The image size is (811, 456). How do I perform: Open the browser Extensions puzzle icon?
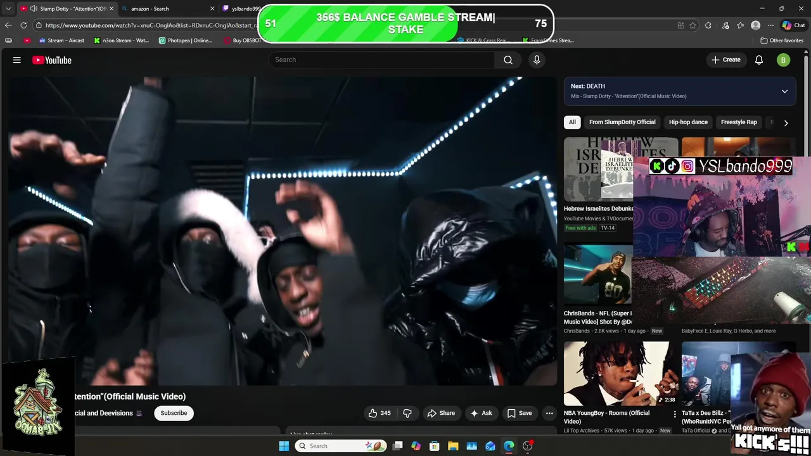[x=708, y=25]
